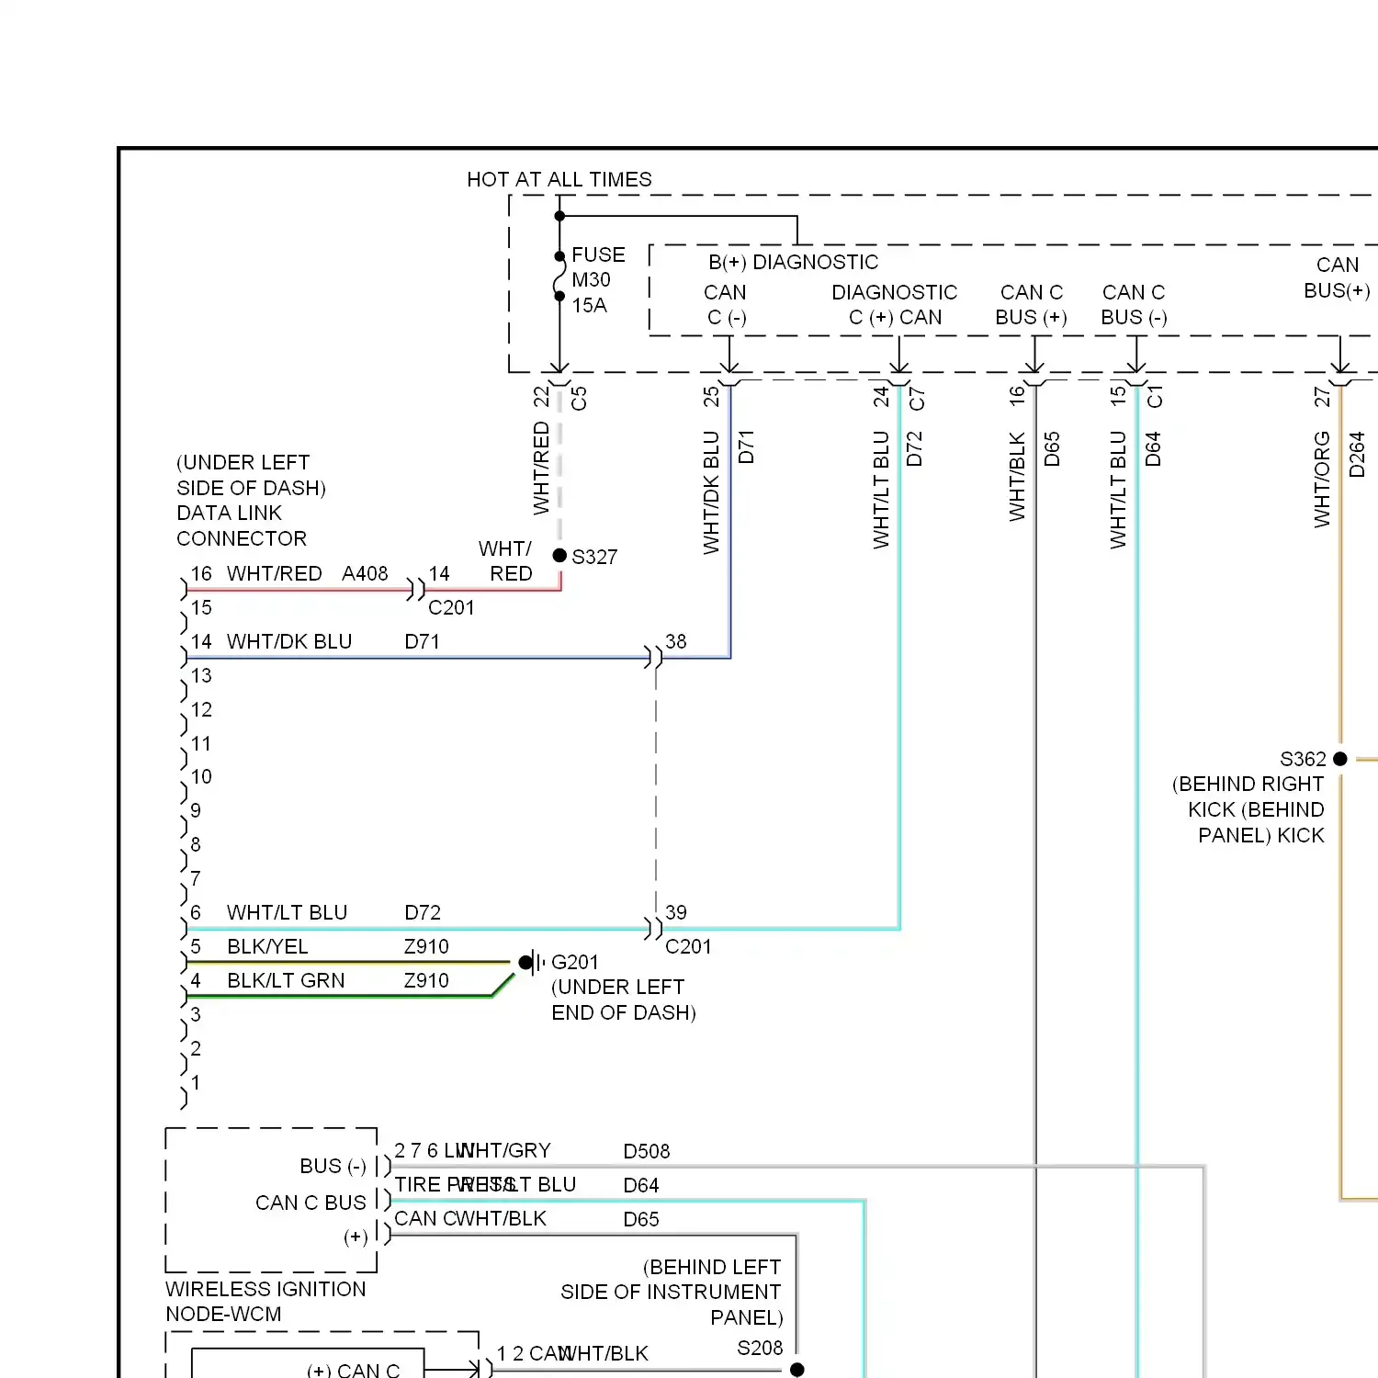Click the vertical "WHT/BLK" wire label
1378x1378 pixels.
1017,477
